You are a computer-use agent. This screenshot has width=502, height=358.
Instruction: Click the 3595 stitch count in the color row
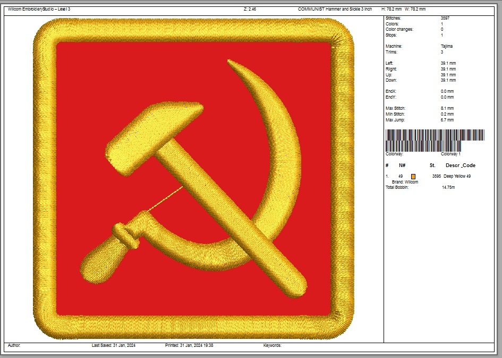(436, 177)
